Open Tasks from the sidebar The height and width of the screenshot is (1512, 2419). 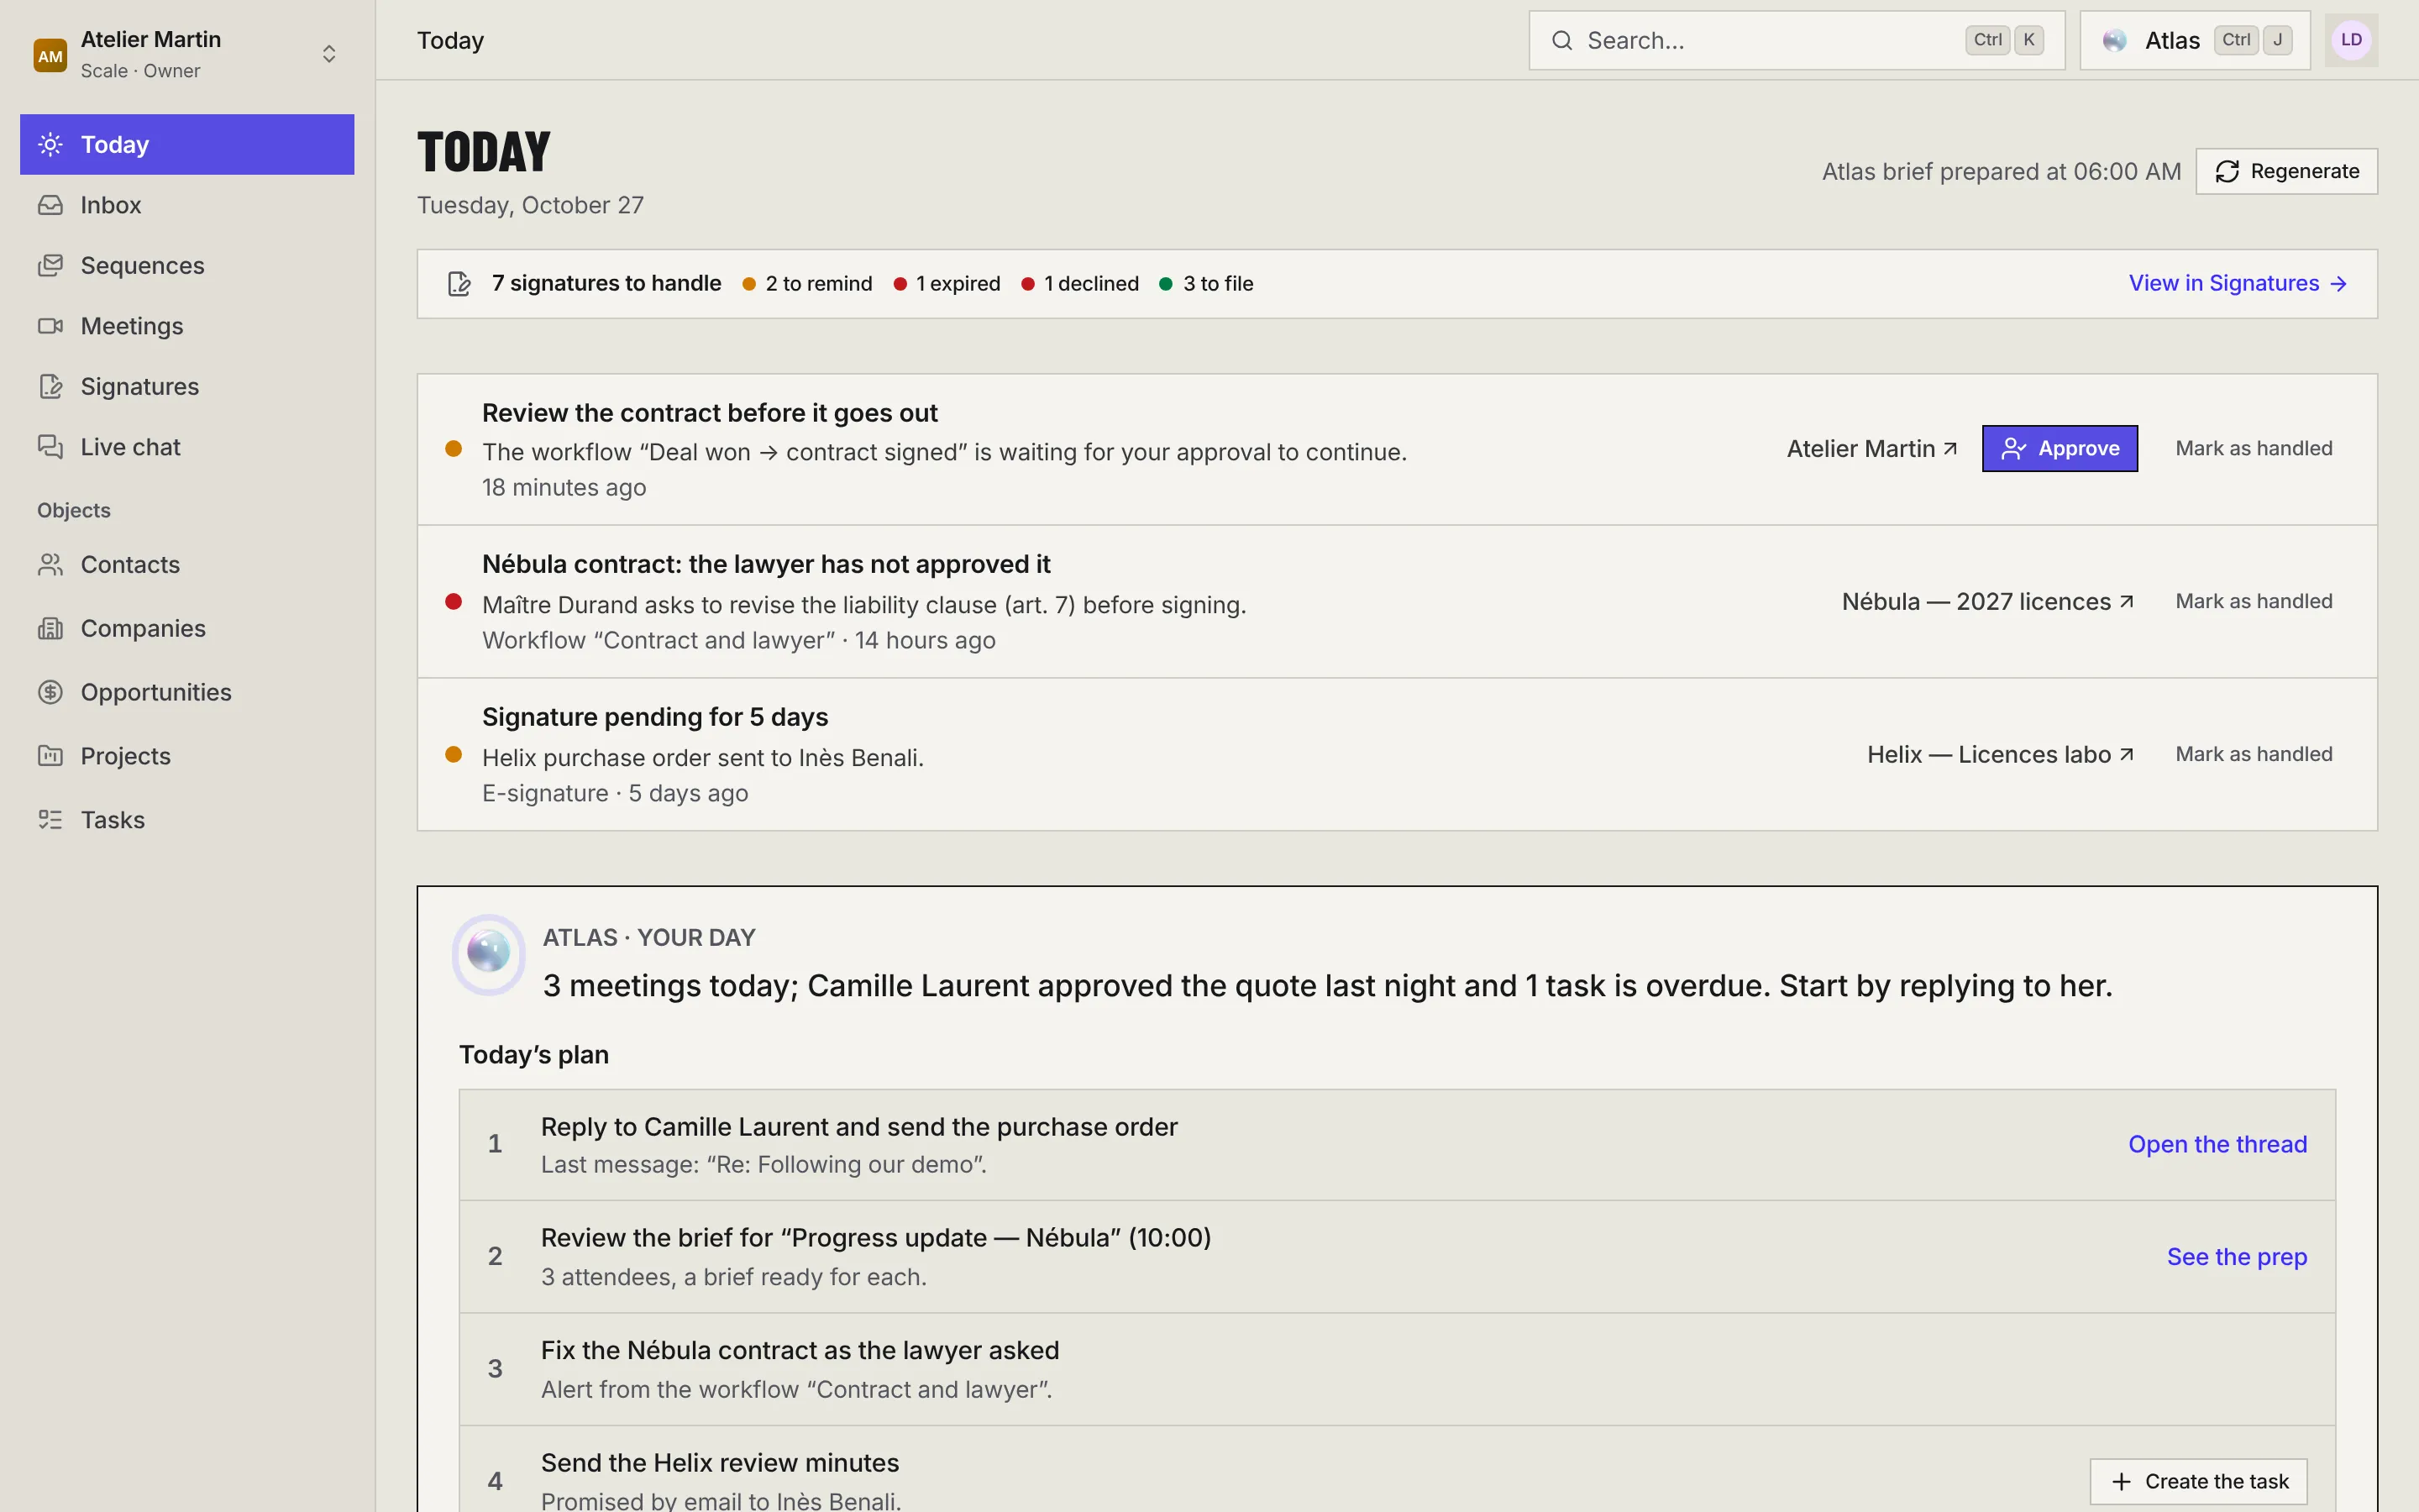[x=187, y=820]
